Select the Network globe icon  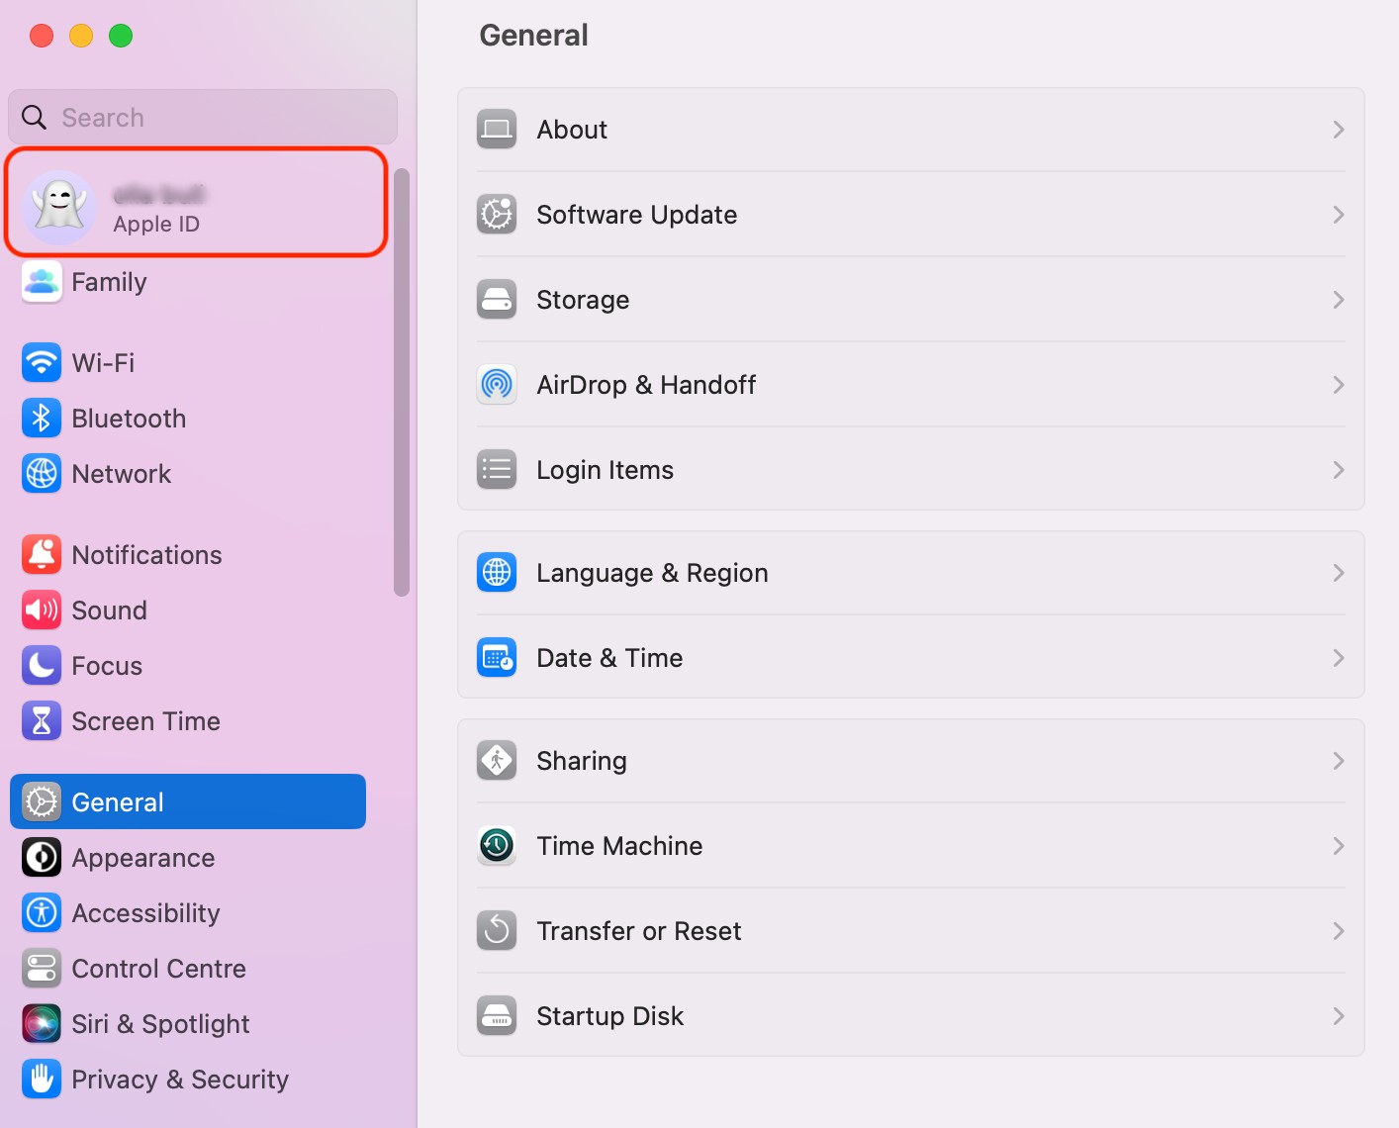tap(42, 474)
